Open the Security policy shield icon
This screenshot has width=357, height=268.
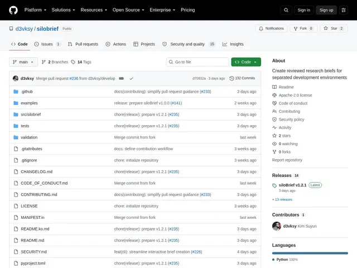click(x=274, y=119)
